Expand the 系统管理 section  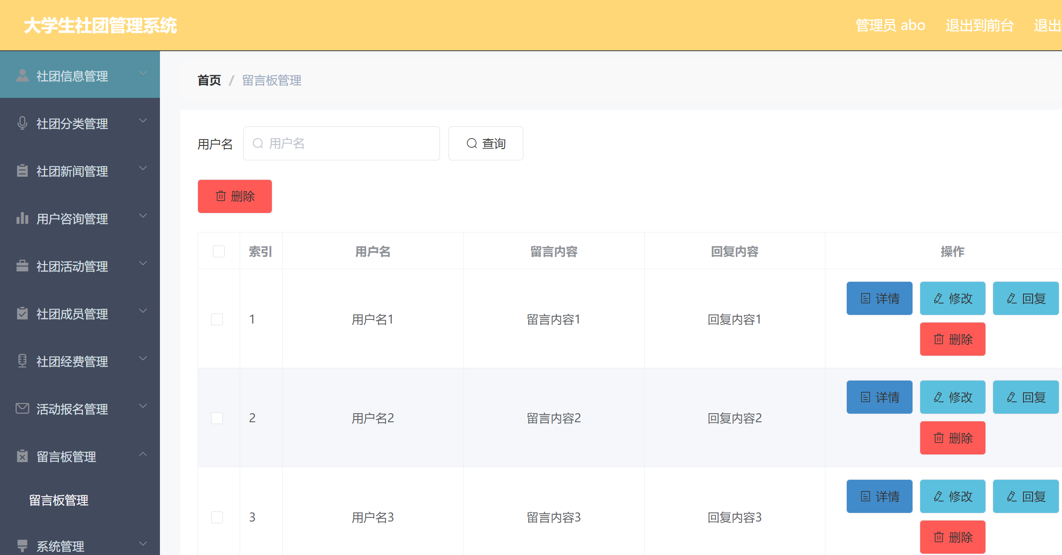pos(143,543)
